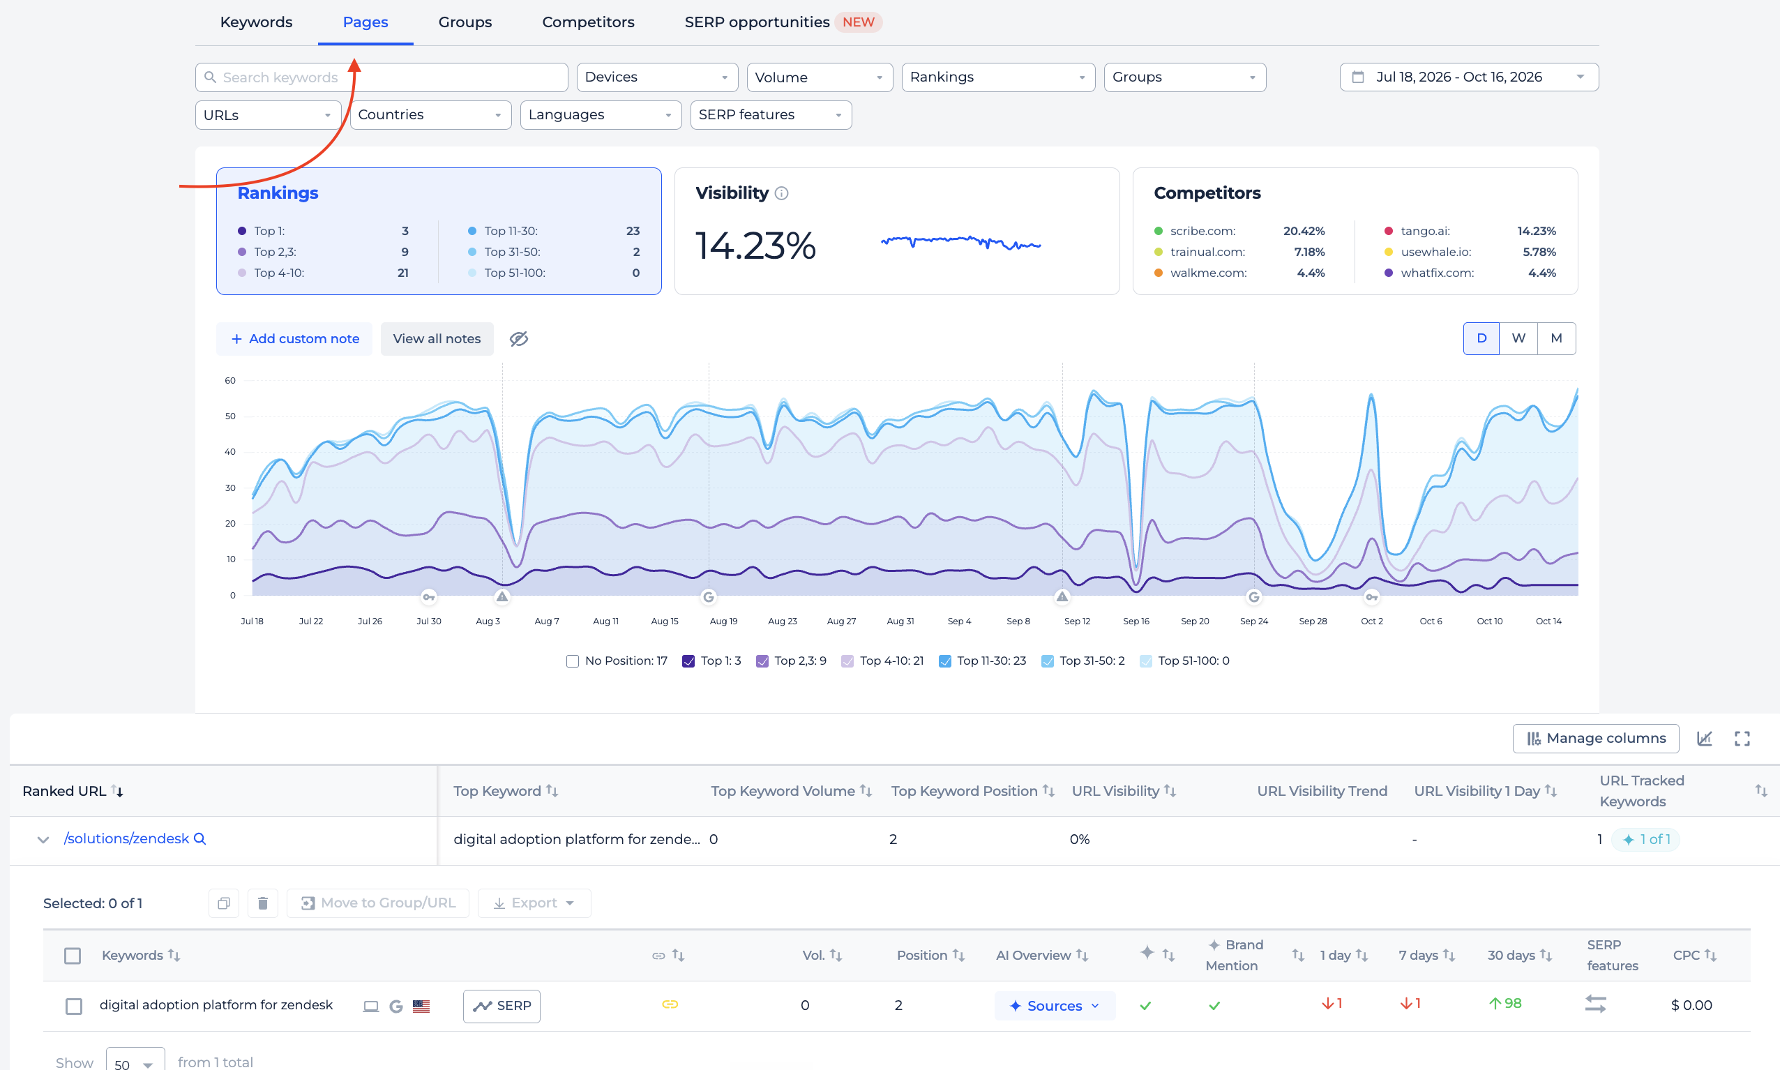Click the trash delete icon
The width and height of the screenshot is (1780, 1070).
tap(263, 903)
